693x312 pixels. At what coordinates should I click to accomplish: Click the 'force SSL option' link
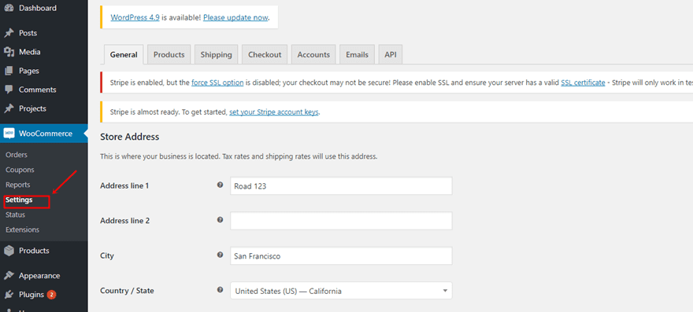coord(217,83)
